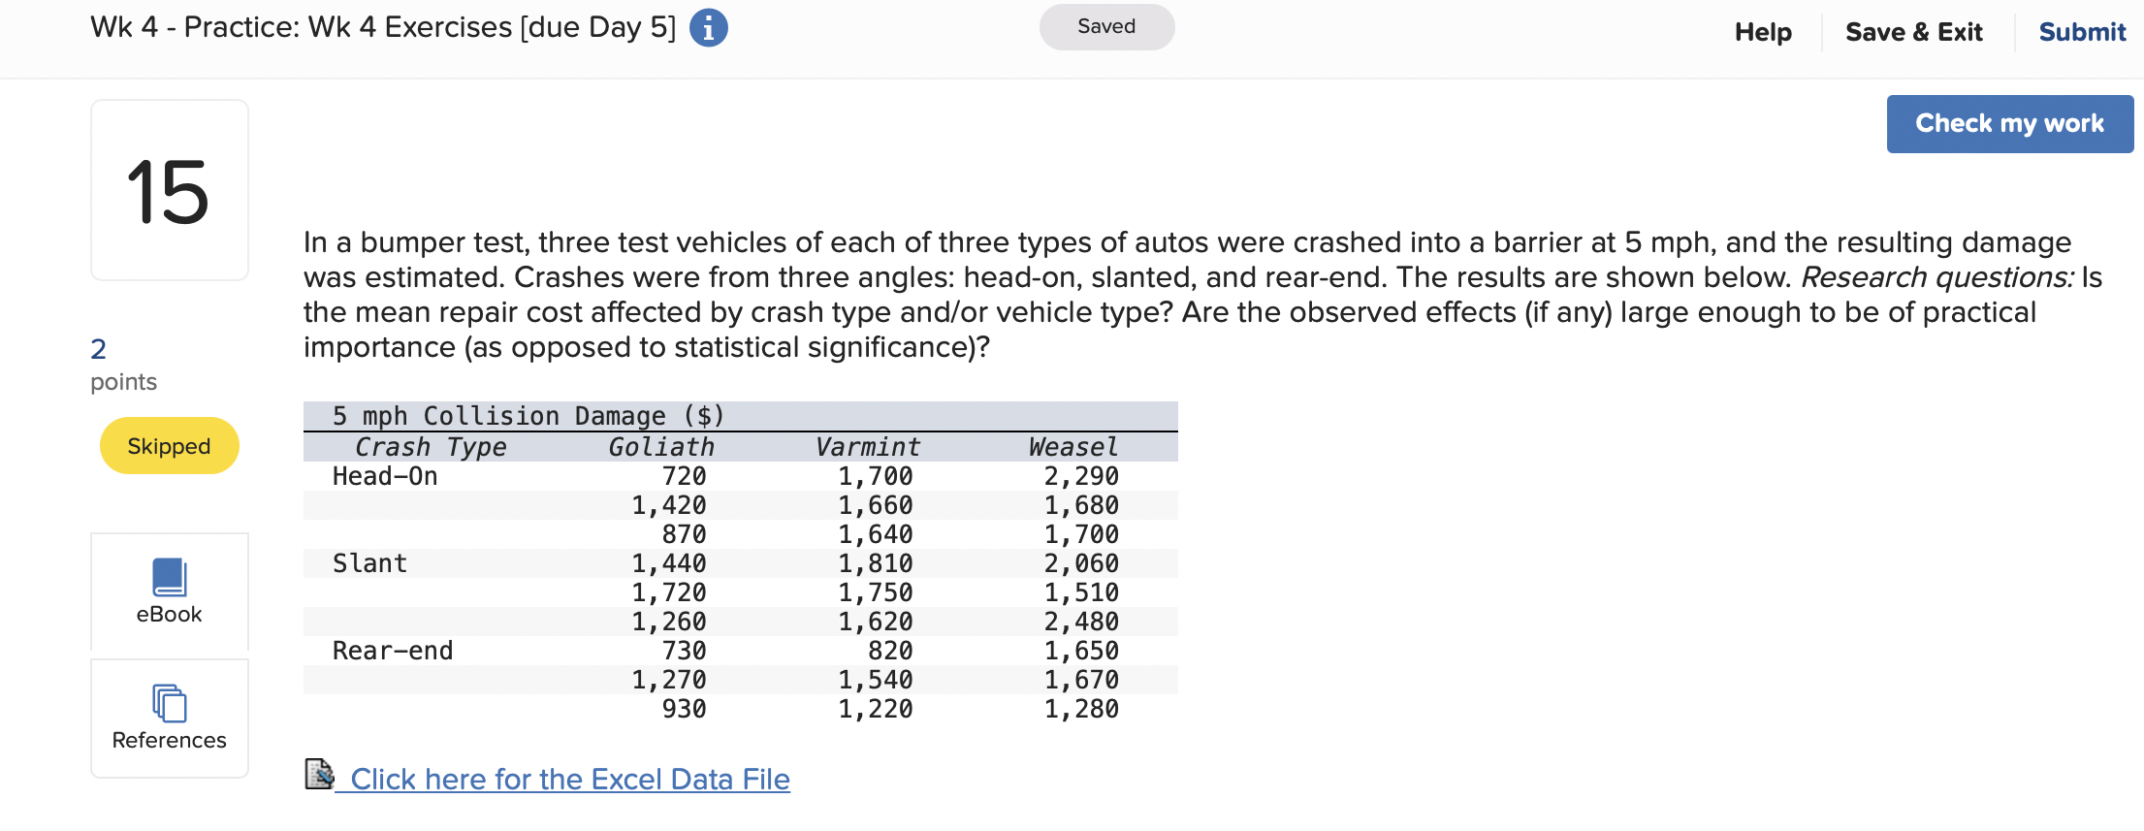The height and width of the screenshot is (831, 2144).
Task: Click the References stacked-pages icon
Action: 169,704
